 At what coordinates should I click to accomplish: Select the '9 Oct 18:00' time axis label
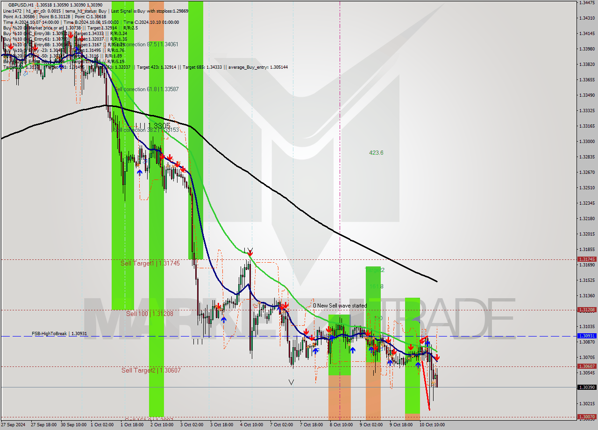tap(401, 425)
